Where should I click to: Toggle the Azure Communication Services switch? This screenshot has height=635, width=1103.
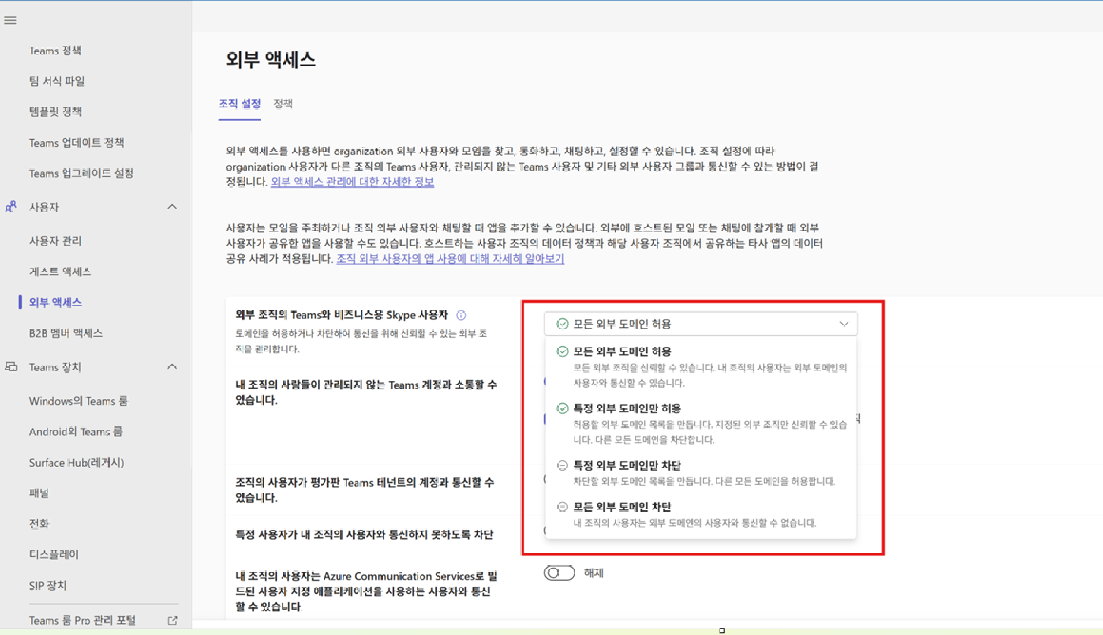click(559, 573)
